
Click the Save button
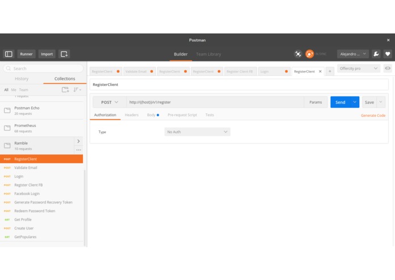pos(369,102)
